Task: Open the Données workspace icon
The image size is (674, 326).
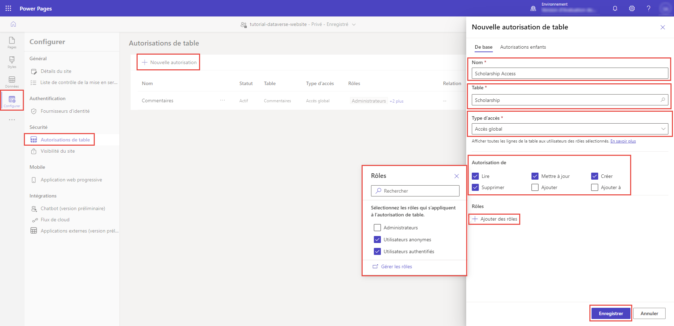Action: point(12,82)
